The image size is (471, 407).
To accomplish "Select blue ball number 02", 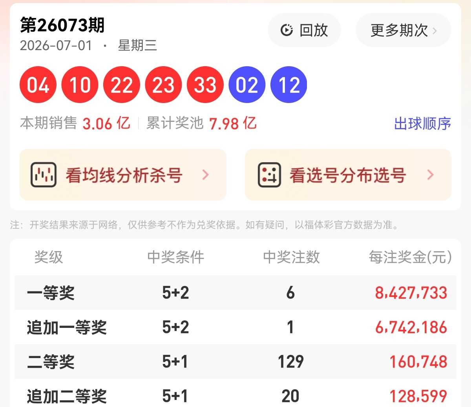I will point(247,85).
